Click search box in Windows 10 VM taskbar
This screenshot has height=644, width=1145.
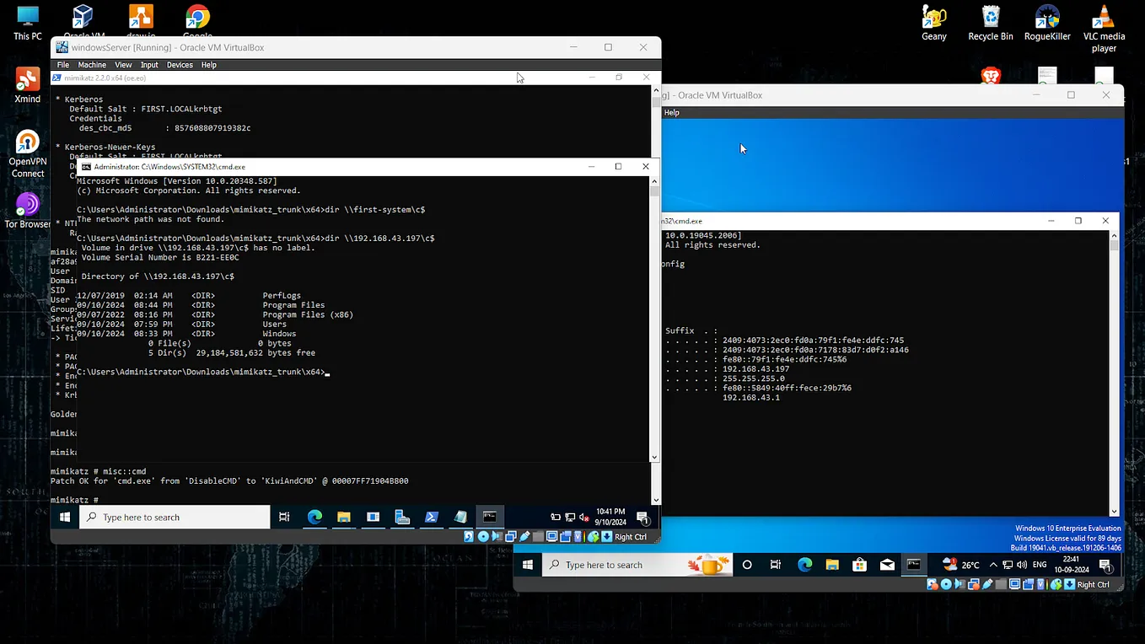click(x=637, y=565)
